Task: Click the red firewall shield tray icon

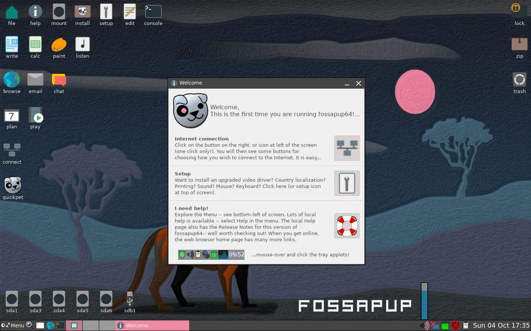Action: (x=455, y=326)
